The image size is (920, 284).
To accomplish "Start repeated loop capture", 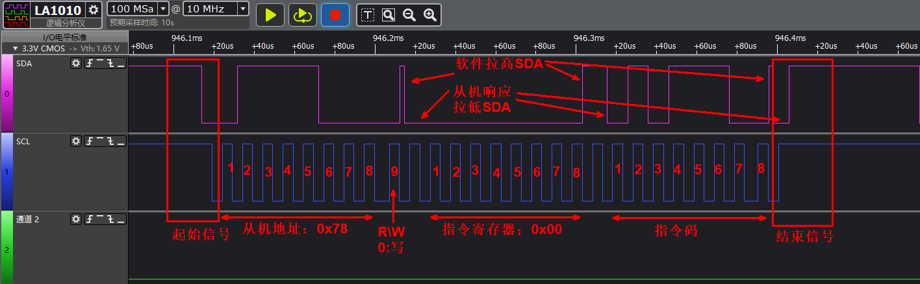I will 302,14.
